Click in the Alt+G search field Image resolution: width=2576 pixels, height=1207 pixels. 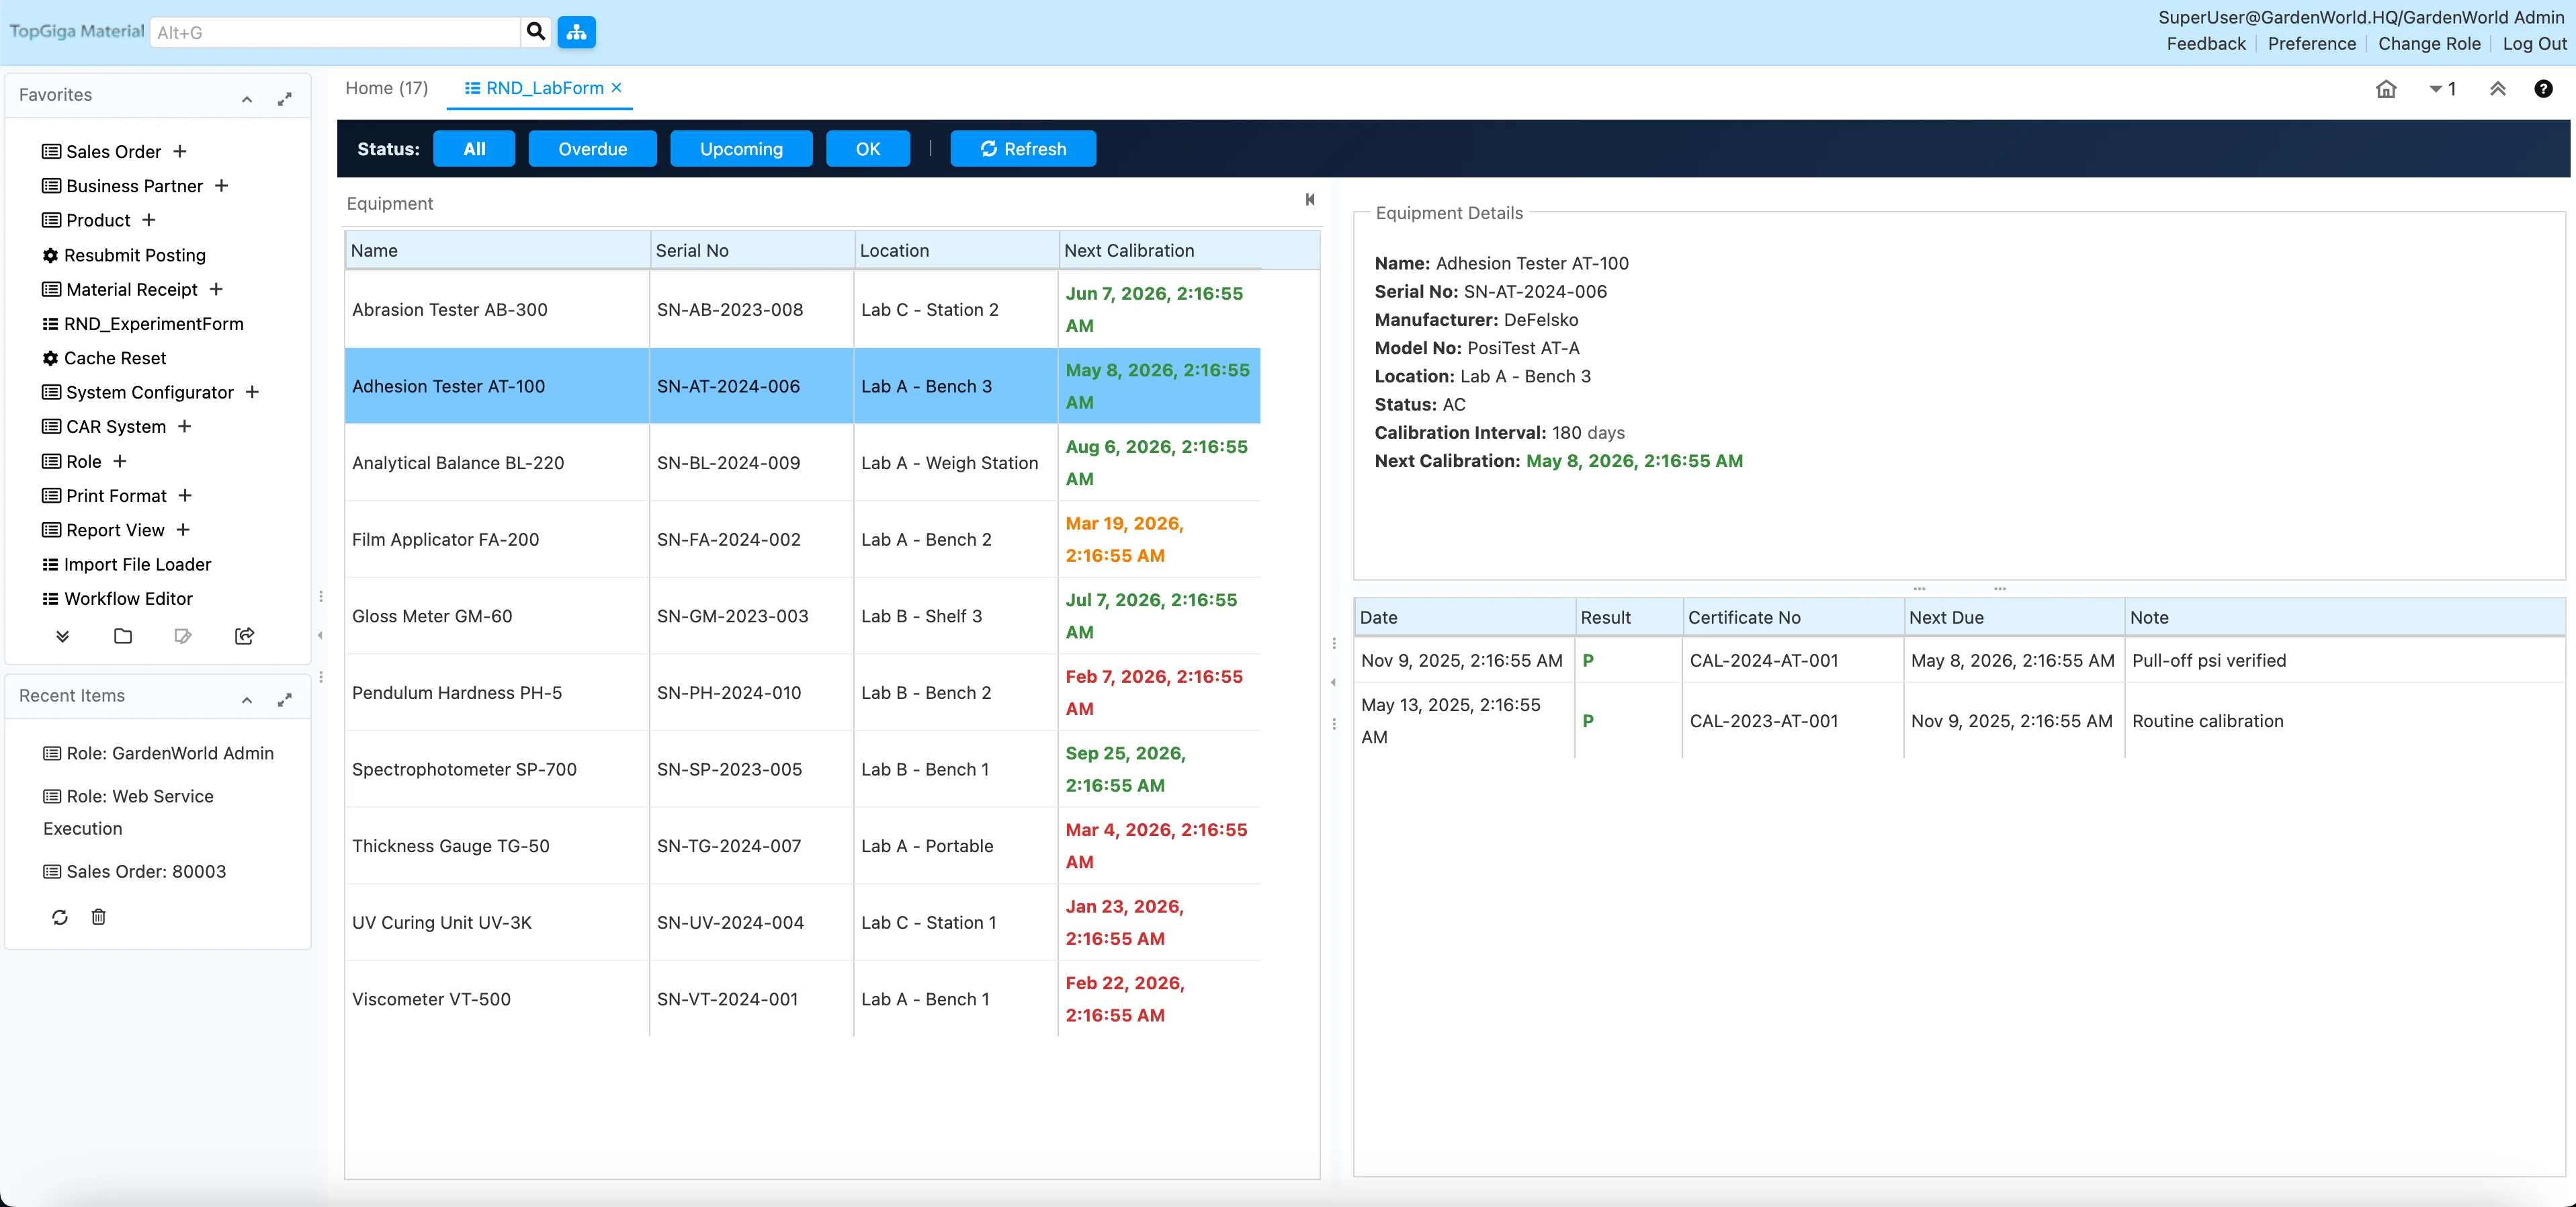click(x=335, y=32)
